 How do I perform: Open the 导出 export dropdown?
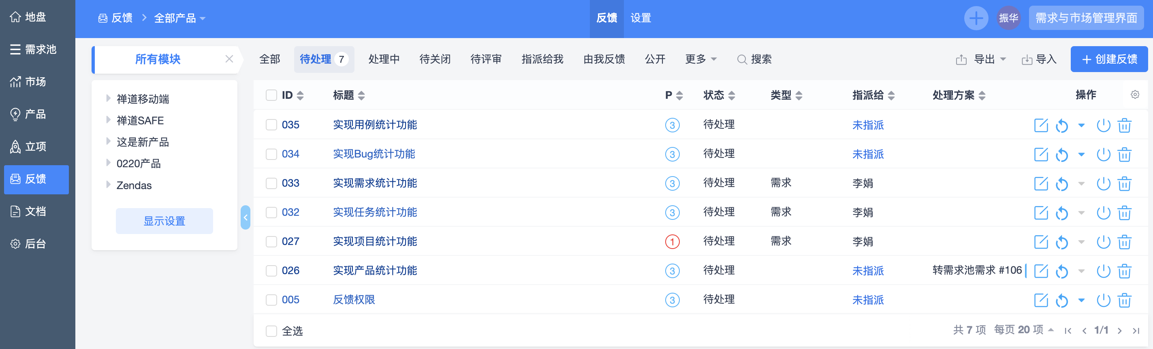pyautogui.click(x=980, y=59)
